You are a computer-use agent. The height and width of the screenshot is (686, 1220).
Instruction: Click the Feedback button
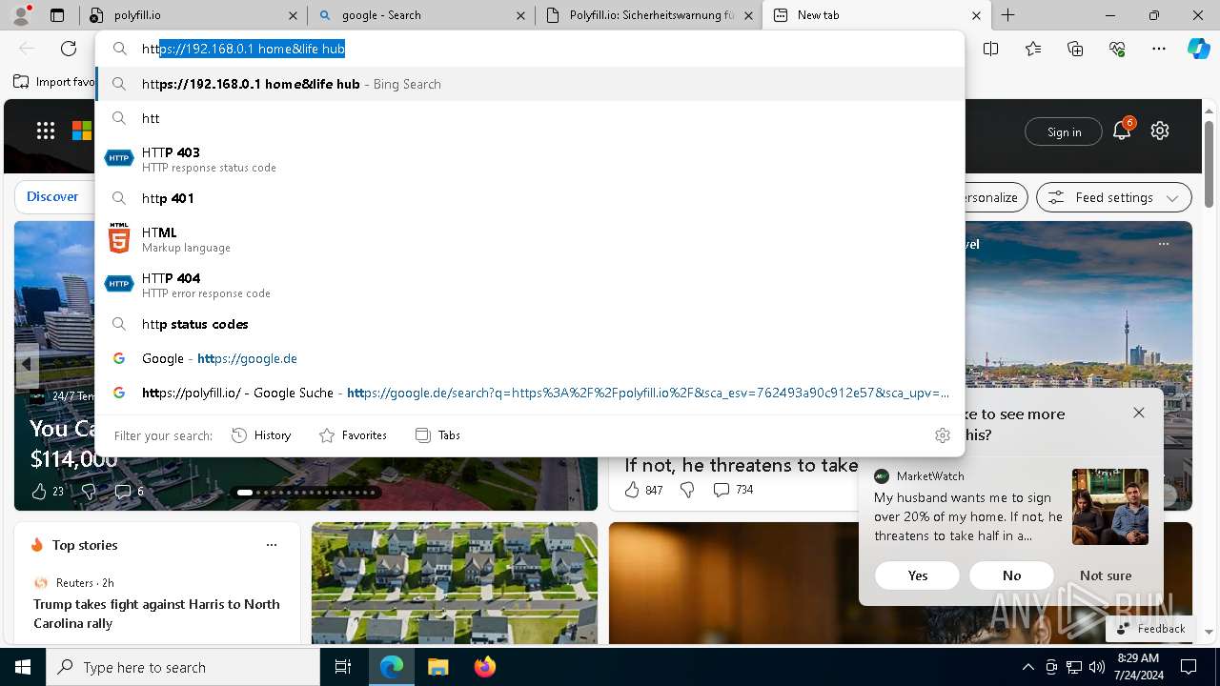1149,629
